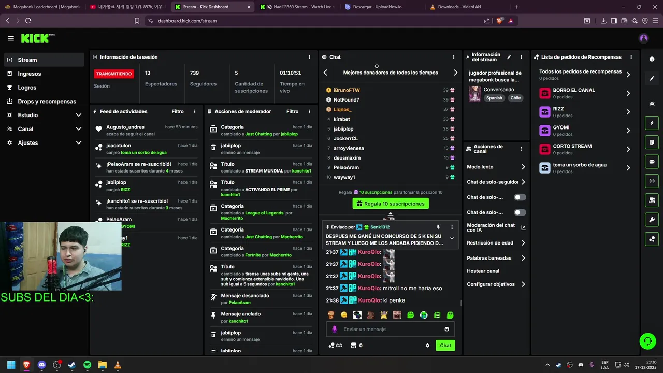Toggle the second Chat de solo switch
The width and height of the screenshot is (663, 373).
tap(520, 212)
